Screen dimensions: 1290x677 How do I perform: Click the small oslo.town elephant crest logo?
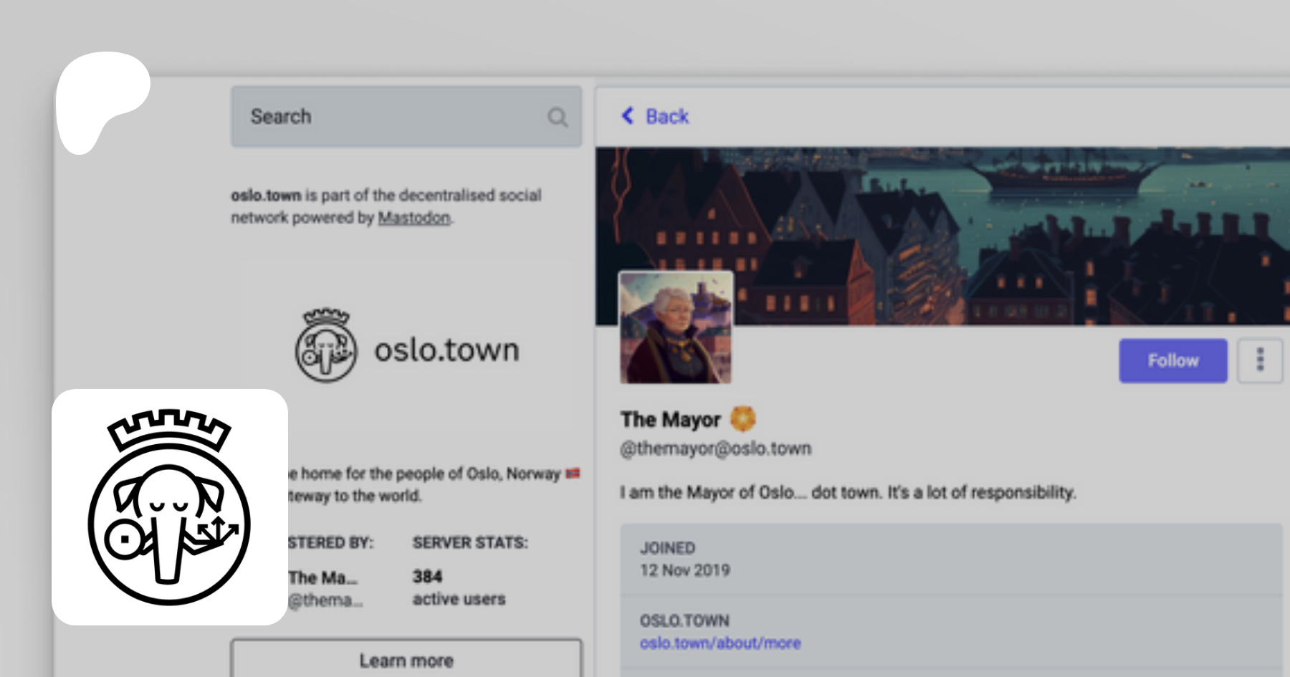pos(326,346)
